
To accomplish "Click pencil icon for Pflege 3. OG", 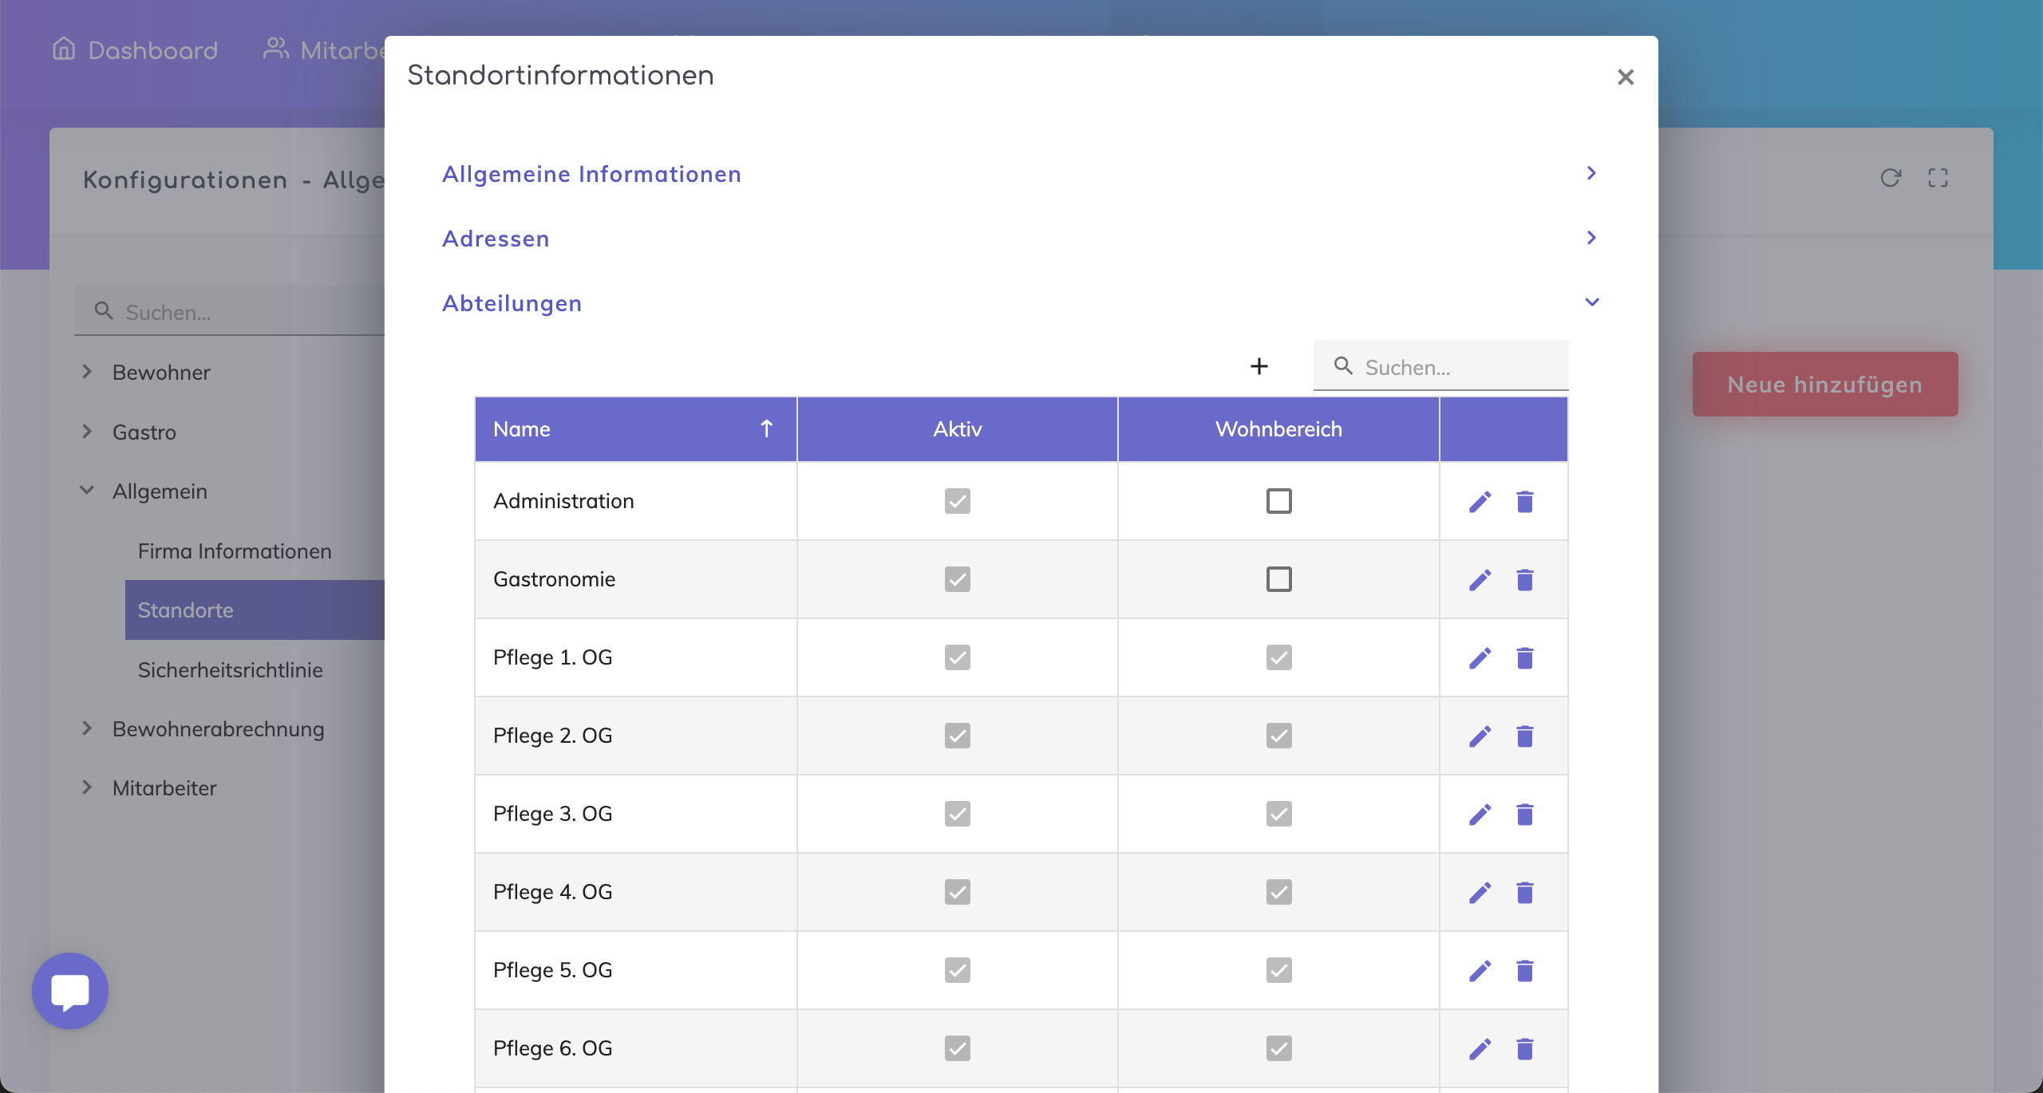I will (1480, 815).
